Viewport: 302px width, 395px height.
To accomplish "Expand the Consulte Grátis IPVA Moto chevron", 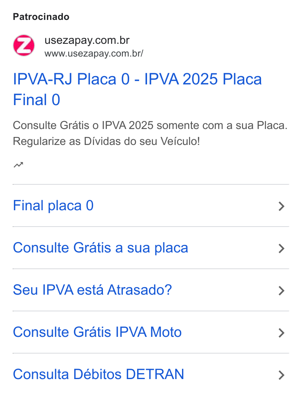I will [x=281, y=333].
